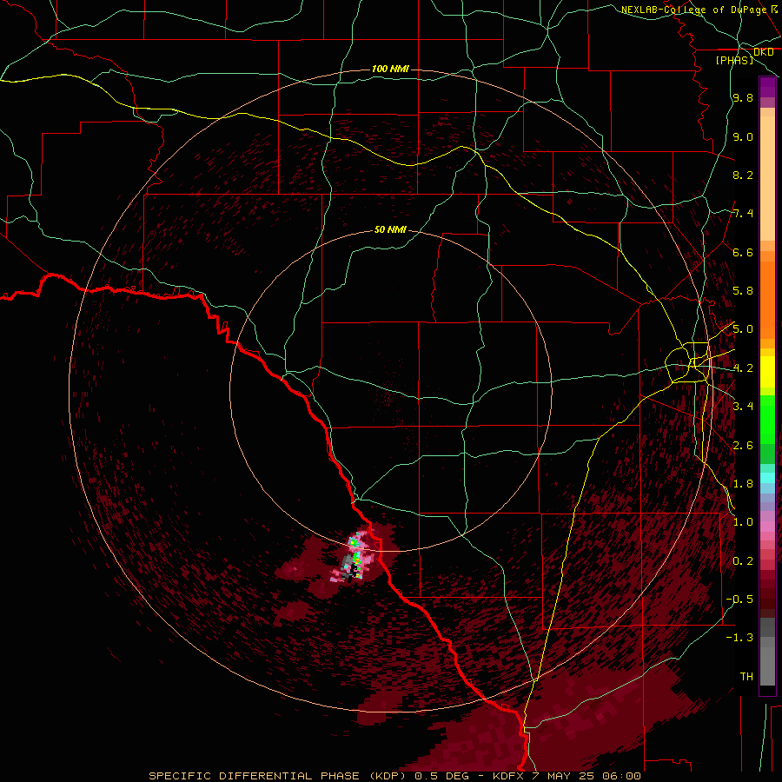The height and width of the screenshot is (782, 782).
Task: Click the 3.4 scale value
Action: pos(743,407)
